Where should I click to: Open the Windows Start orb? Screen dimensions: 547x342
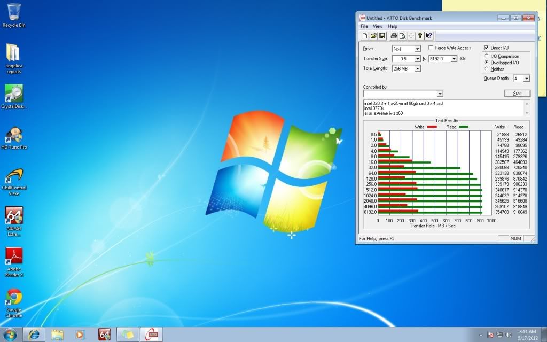click(x=10, y=335)
